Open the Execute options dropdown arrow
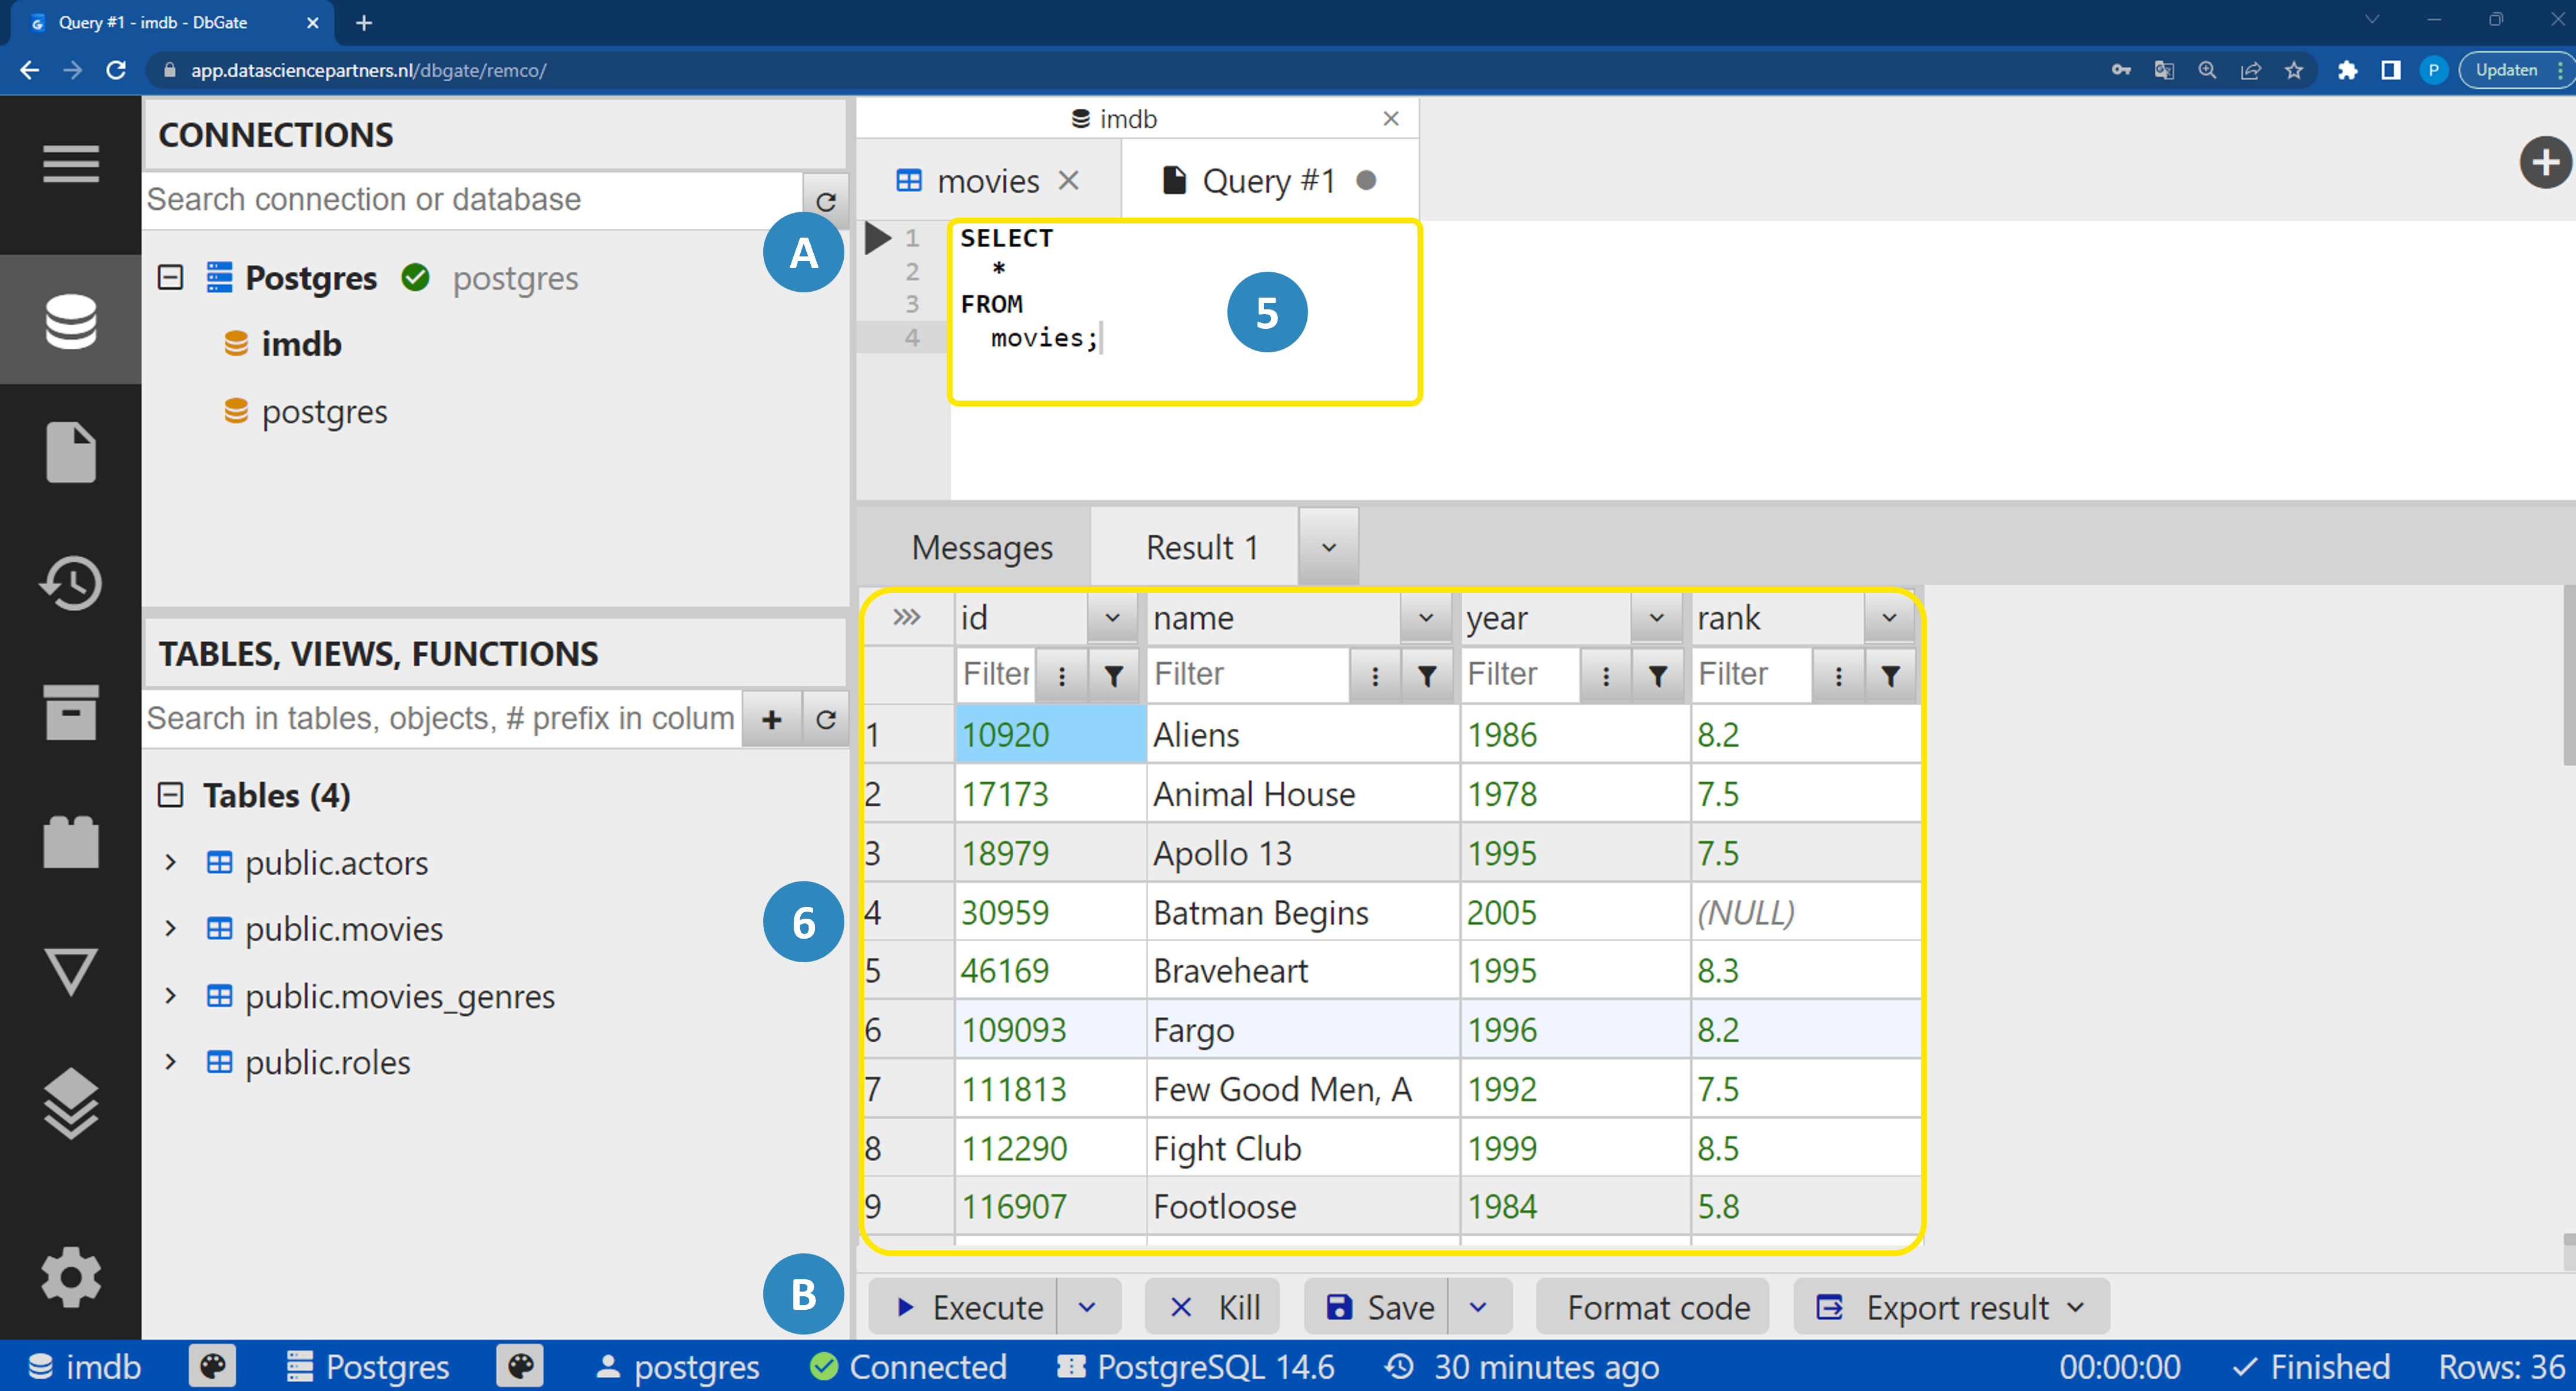2576x1391 pixels. tap(1087, 1307)
